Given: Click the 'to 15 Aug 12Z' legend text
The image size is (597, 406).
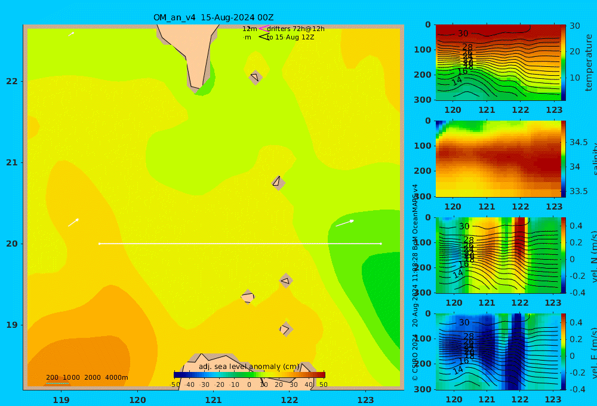Looking at the screenshot, I should (290, 38).
